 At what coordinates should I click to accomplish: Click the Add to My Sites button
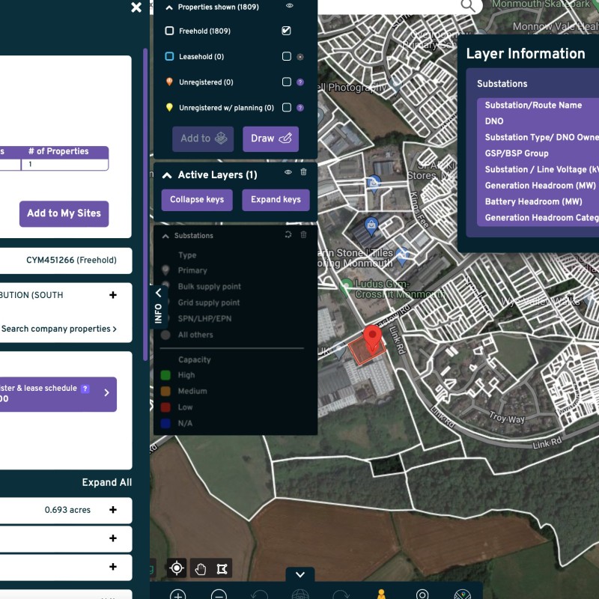tap(64, 213)
